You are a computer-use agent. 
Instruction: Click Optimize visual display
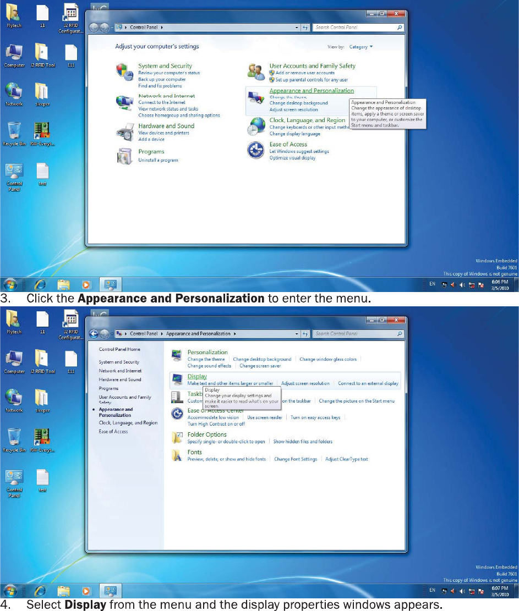point(292,158)
